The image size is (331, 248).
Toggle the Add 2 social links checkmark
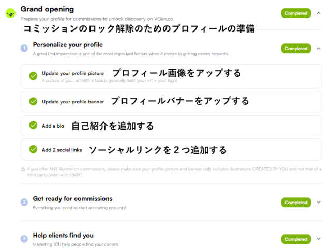33,149
